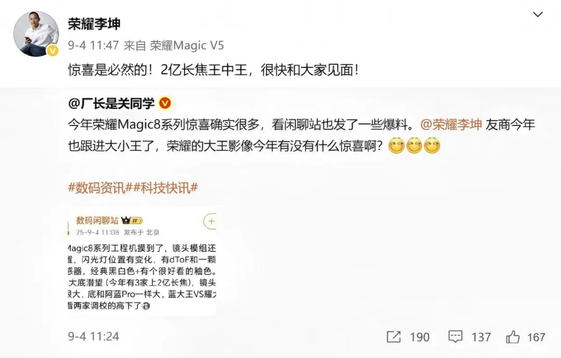
Task: Open the @荣耀李坤 mention in reposted text
Action: tap(451, 124)
